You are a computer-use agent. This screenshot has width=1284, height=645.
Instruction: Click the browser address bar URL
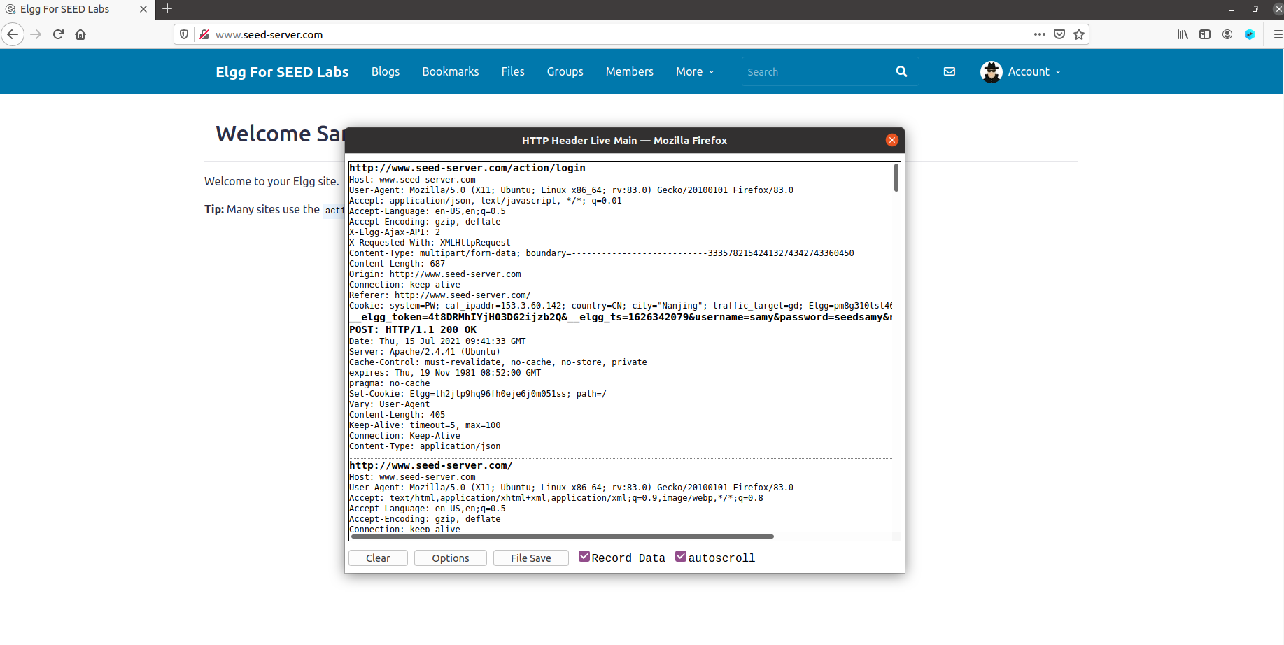click(x=269, y=34)
